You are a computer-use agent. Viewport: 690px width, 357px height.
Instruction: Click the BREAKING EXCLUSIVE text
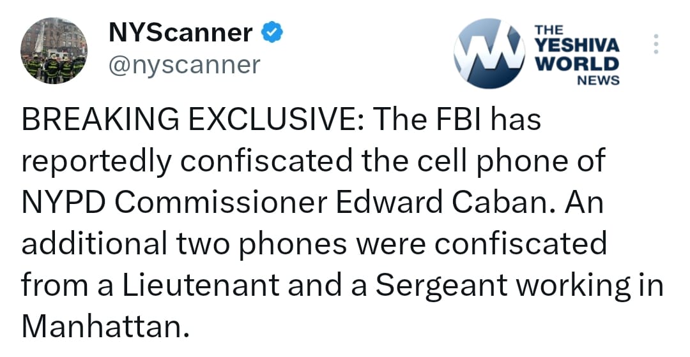coord(192,120)
